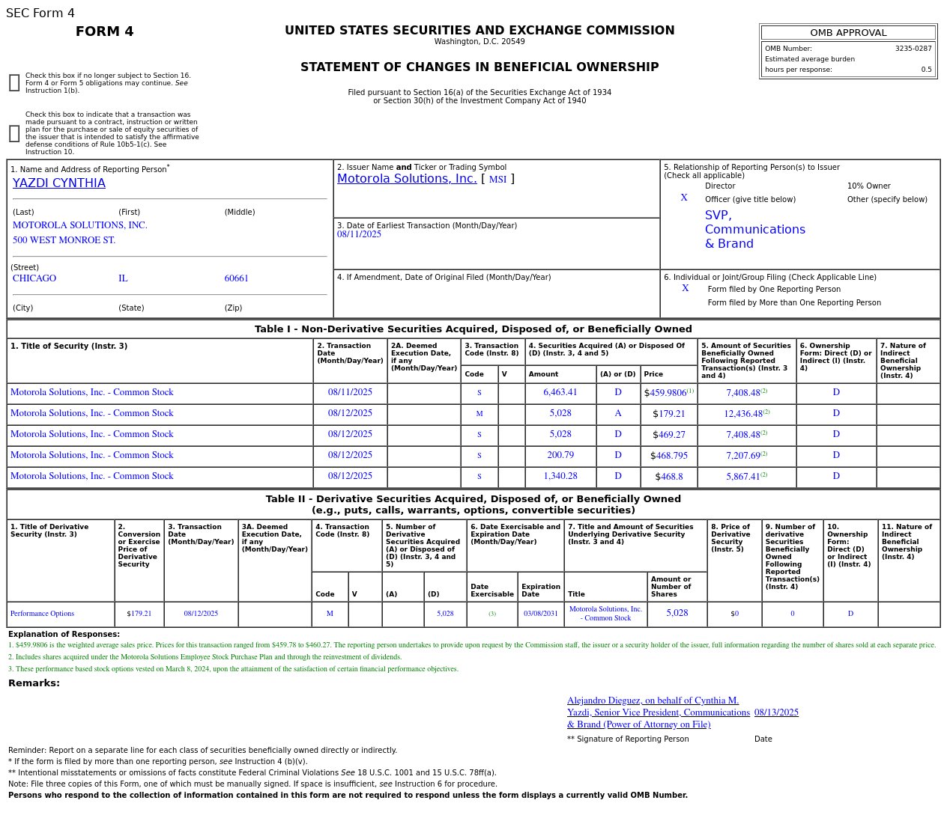Select the earliest transaction date 08/11/2025

pyautogui.click(x=359, y=234)
